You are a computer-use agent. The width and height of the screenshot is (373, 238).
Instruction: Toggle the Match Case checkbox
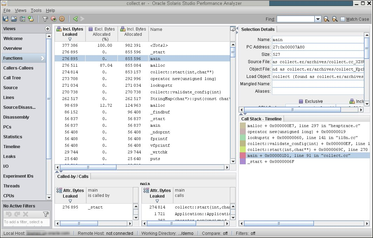[343, 19]
